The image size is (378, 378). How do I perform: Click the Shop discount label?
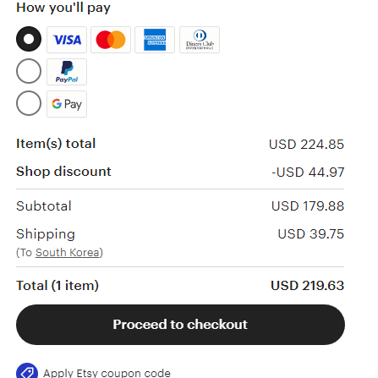(63, 172)
